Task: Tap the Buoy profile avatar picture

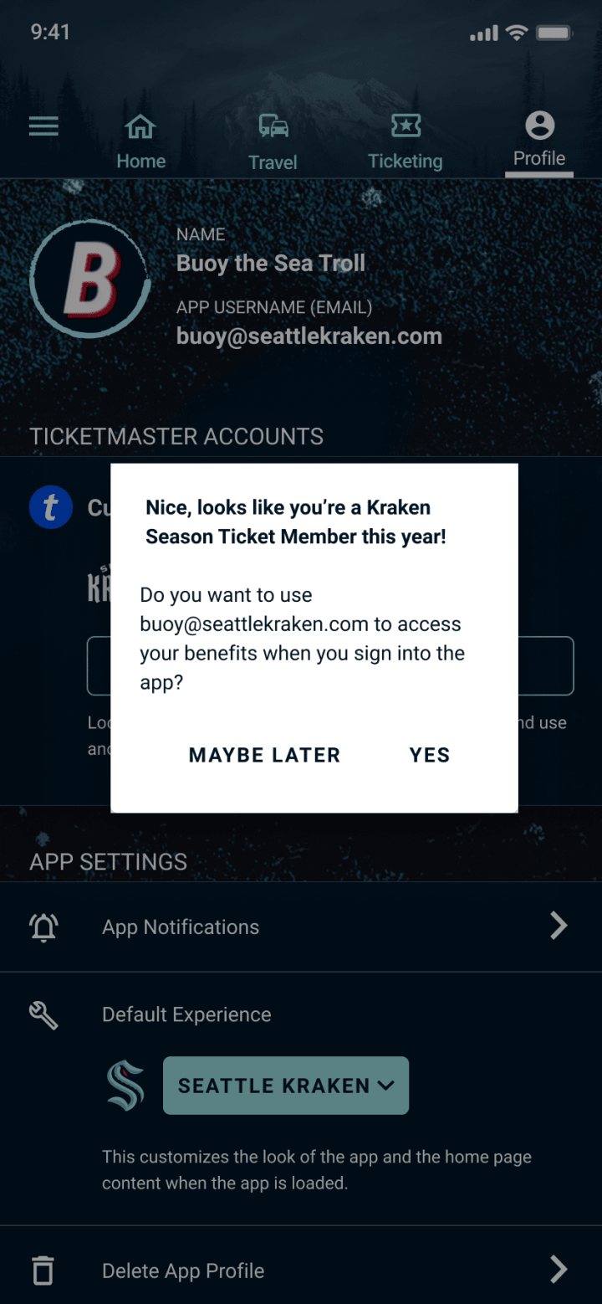Action: coord(90,280)
